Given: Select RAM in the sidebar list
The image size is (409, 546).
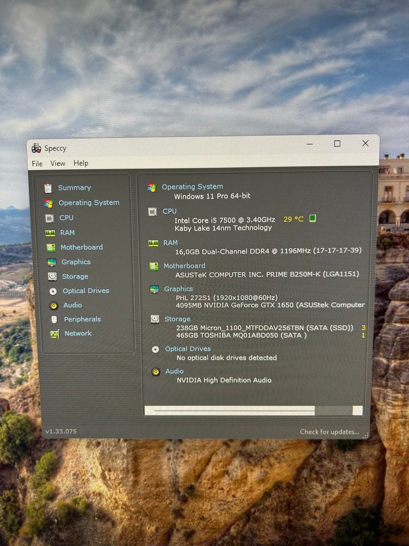Looking at the screenshot, I should tap(67, 233).
